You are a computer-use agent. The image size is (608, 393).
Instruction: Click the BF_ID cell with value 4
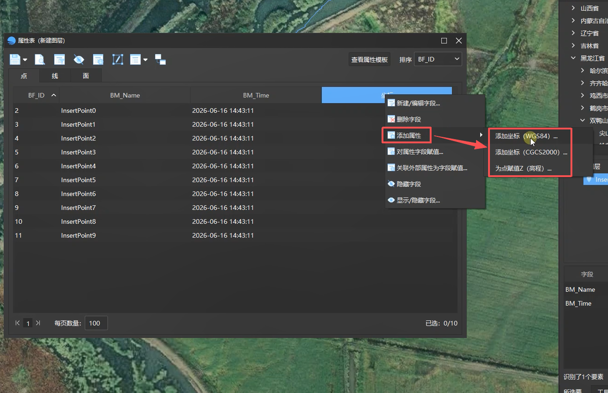point(36,138)
